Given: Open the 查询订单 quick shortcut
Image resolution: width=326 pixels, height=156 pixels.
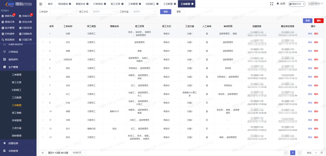Looking at the screenshot, I should pyautogui.click(x=8, y=22).
